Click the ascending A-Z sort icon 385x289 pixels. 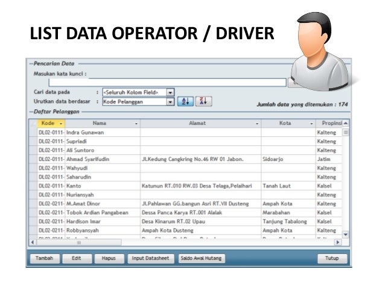point(188,102)
